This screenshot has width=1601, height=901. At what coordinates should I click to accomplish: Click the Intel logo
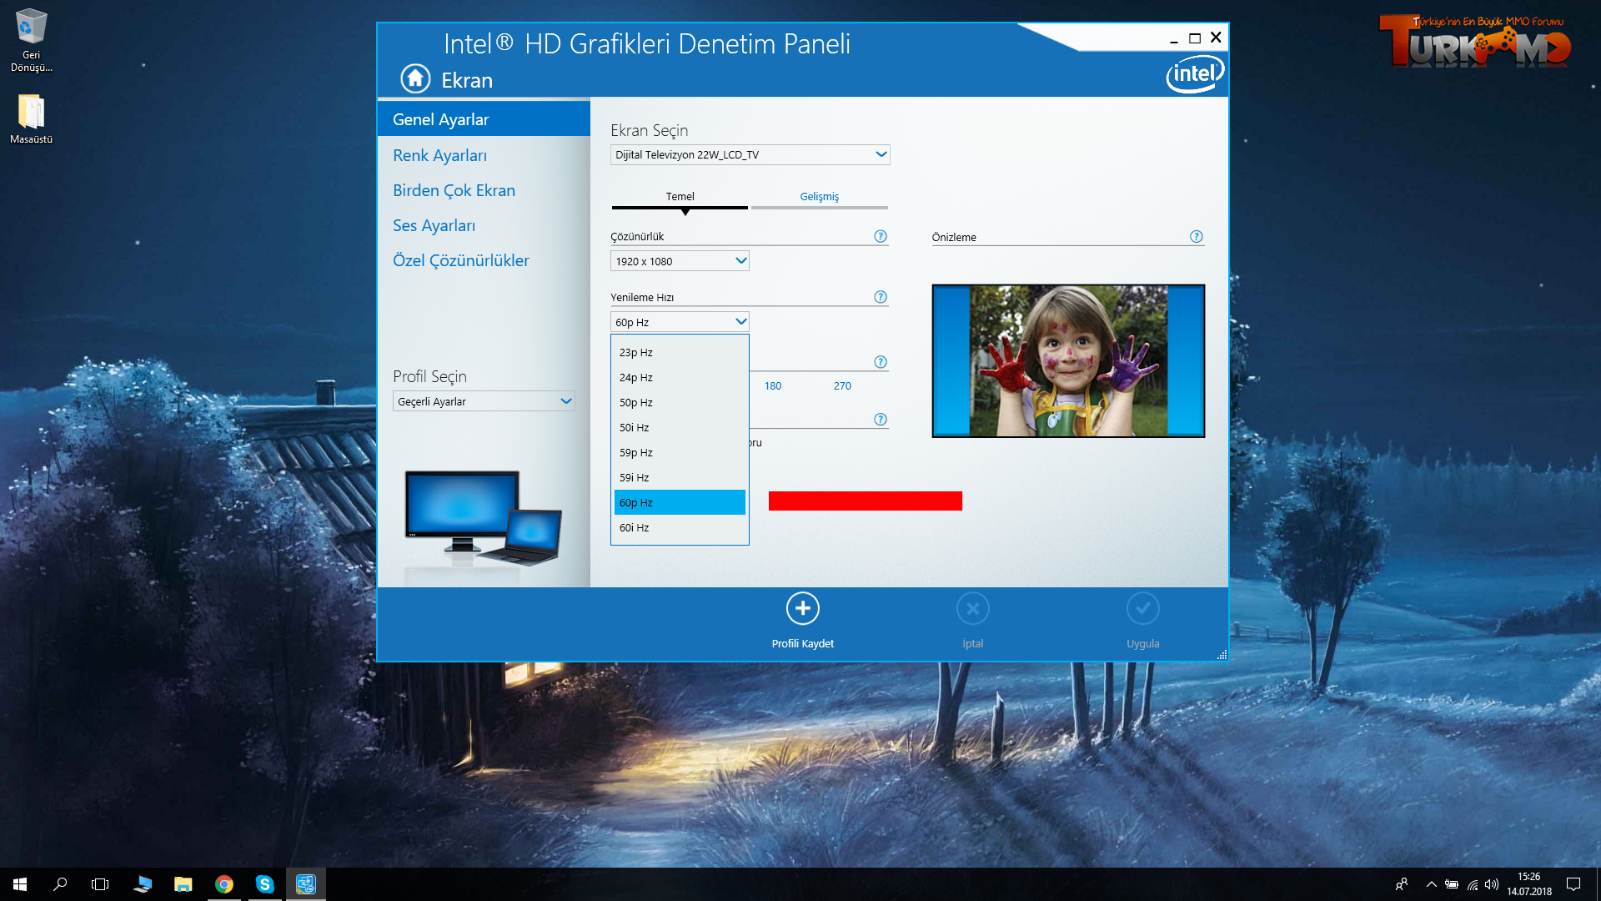1195,74
